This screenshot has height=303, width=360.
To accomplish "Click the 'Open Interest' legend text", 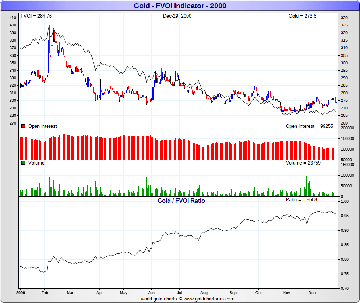I will (x=43, y=126).
